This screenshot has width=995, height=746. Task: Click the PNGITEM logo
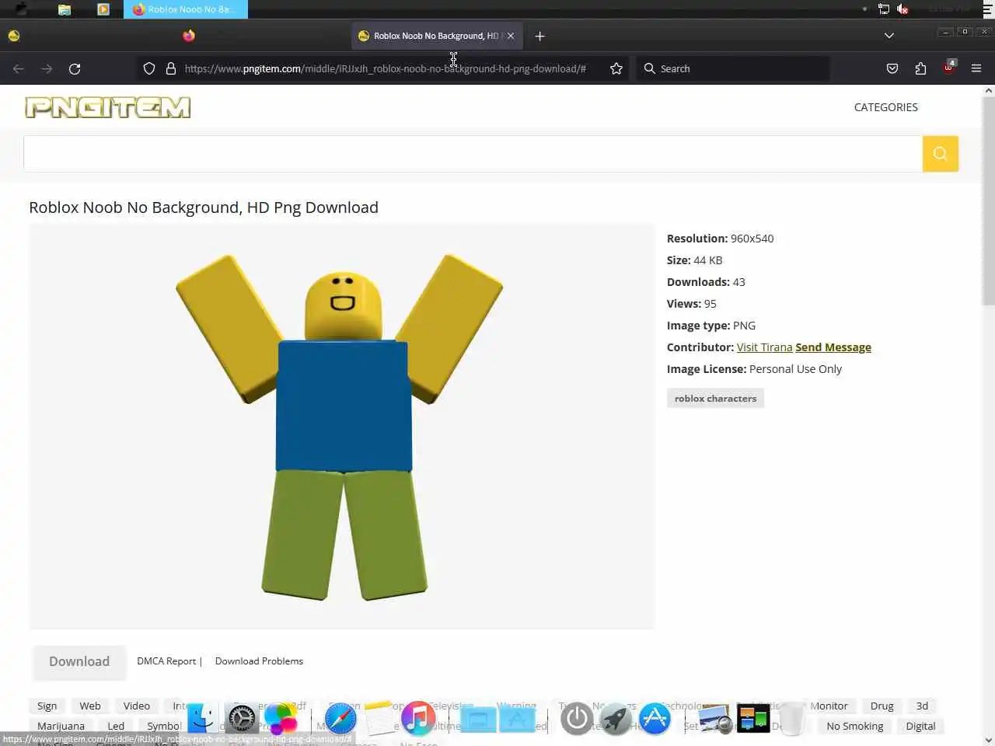point(108,107)
